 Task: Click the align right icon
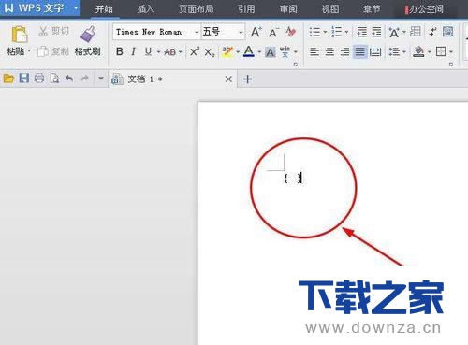coord(344,51)
